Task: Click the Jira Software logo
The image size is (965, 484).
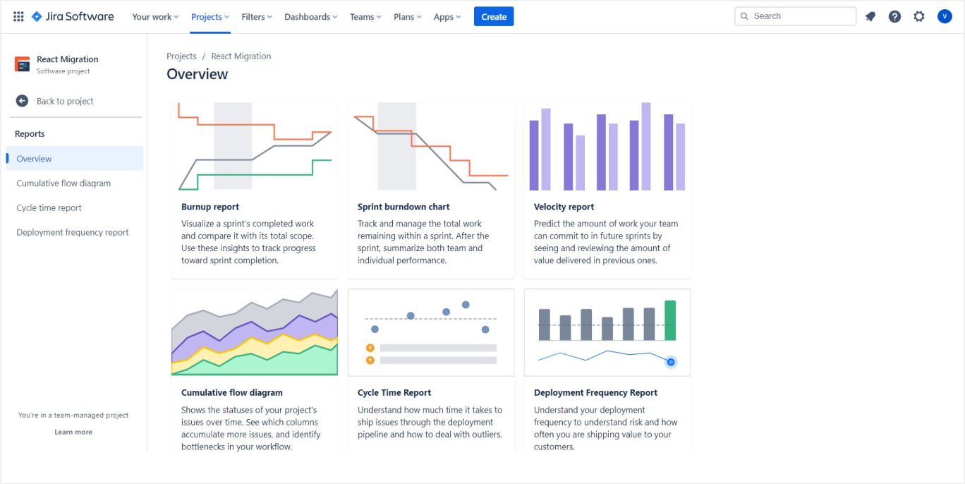Action: (73, 16)
